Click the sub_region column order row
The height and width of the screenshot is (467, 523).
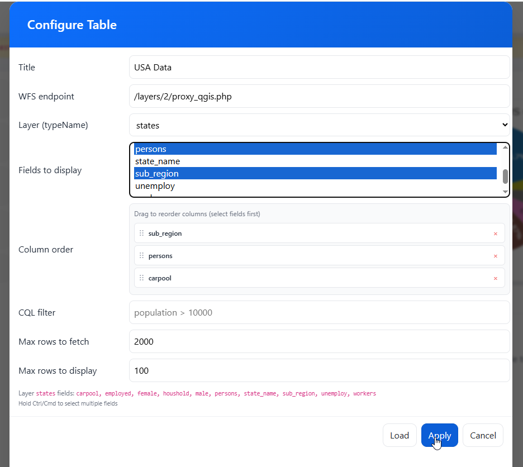coord(319,233)
